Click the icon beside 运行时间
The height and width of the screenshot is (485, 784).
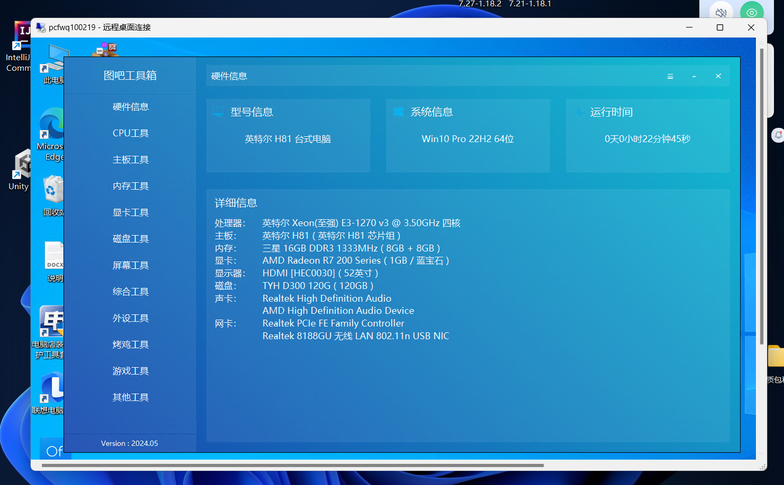click(579, 111)
